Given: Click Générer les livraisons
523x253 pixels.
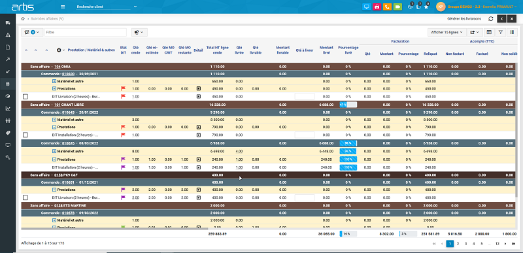Looking at the screenshot, I should [x=464, y=19].
